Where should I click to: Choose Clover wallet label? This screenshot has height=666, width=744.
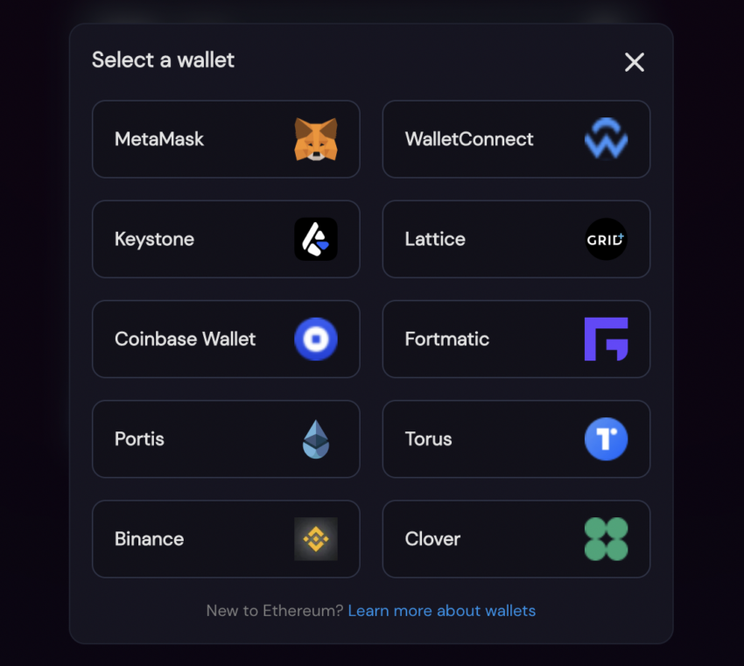point(432,539)
